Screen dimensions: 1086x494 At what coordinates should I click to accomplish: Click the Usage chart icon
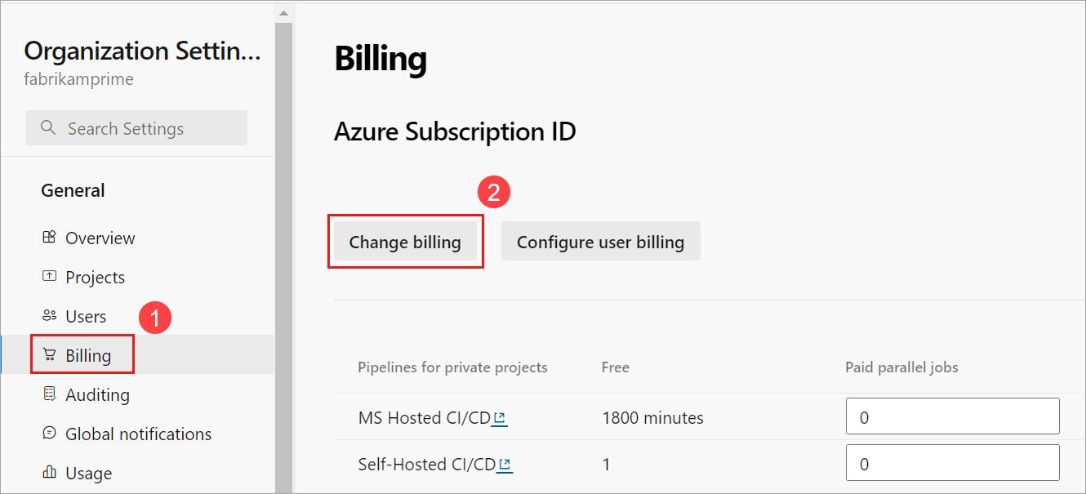pos(49,473)
